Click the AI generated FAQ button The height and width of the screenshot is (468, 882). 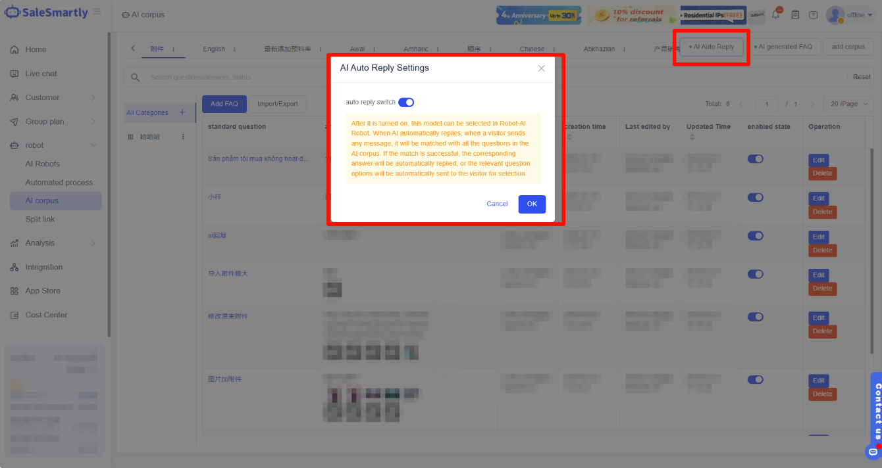(x=783, y=47)
